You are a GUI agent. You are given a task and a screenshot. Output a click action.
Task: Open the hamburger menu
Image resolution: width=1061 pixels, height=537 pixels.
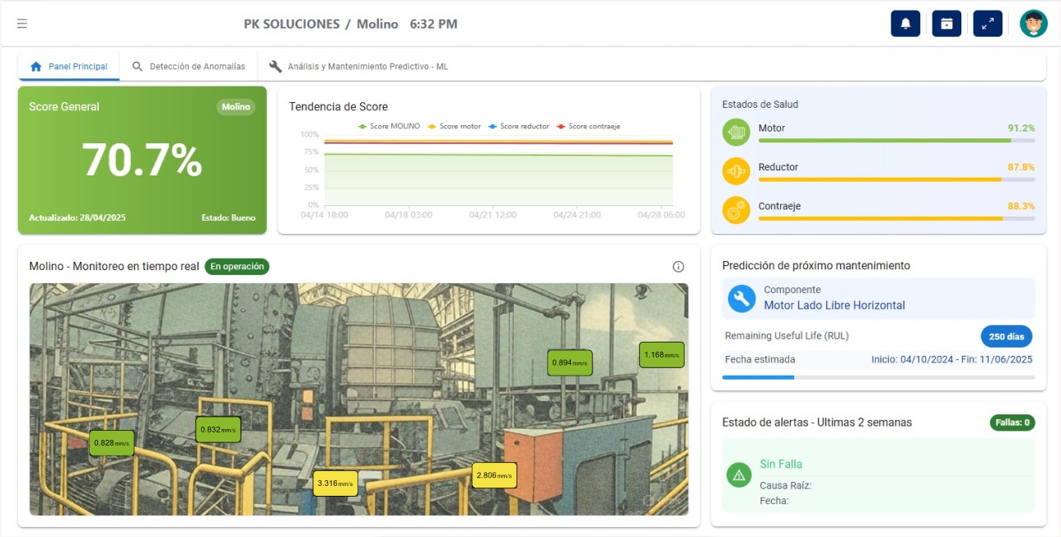coord(21,23)
